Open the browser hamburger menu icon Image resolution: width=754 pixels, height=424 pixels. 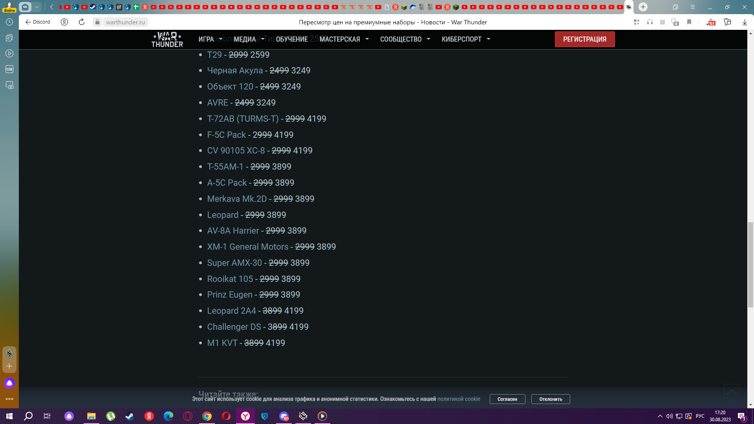pos(693,7)
